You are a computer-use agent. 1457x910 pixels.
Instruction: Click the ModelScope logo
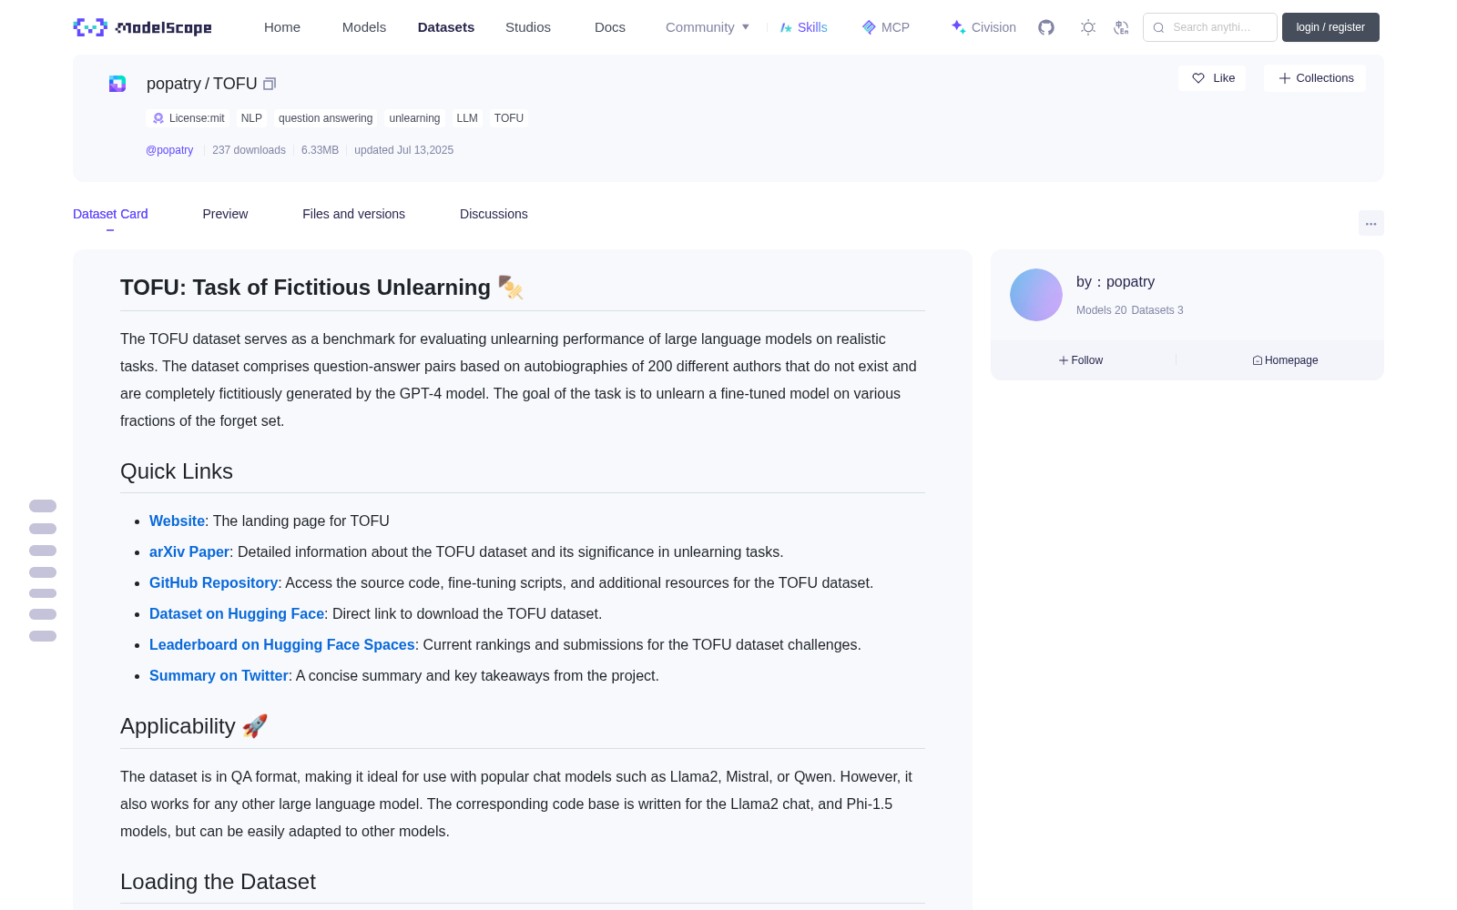point(143,27)
